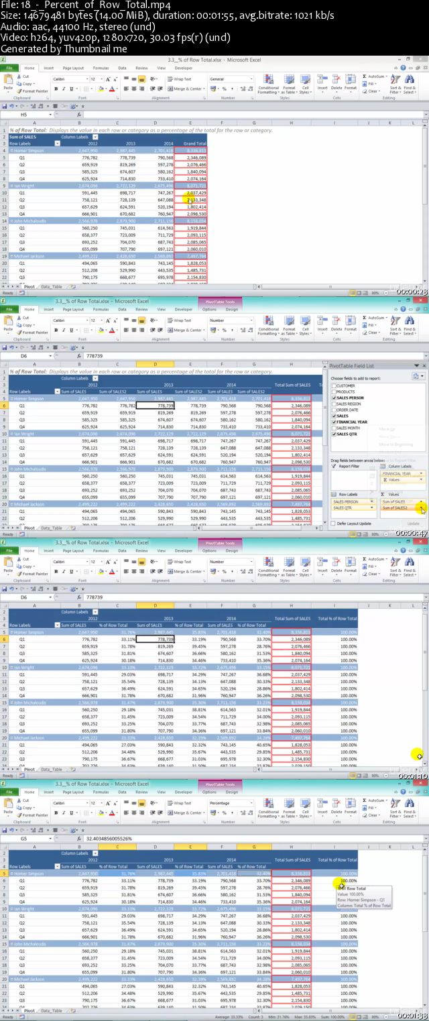Open the File tab in 00:00:23 frame

tap(9, 68)
